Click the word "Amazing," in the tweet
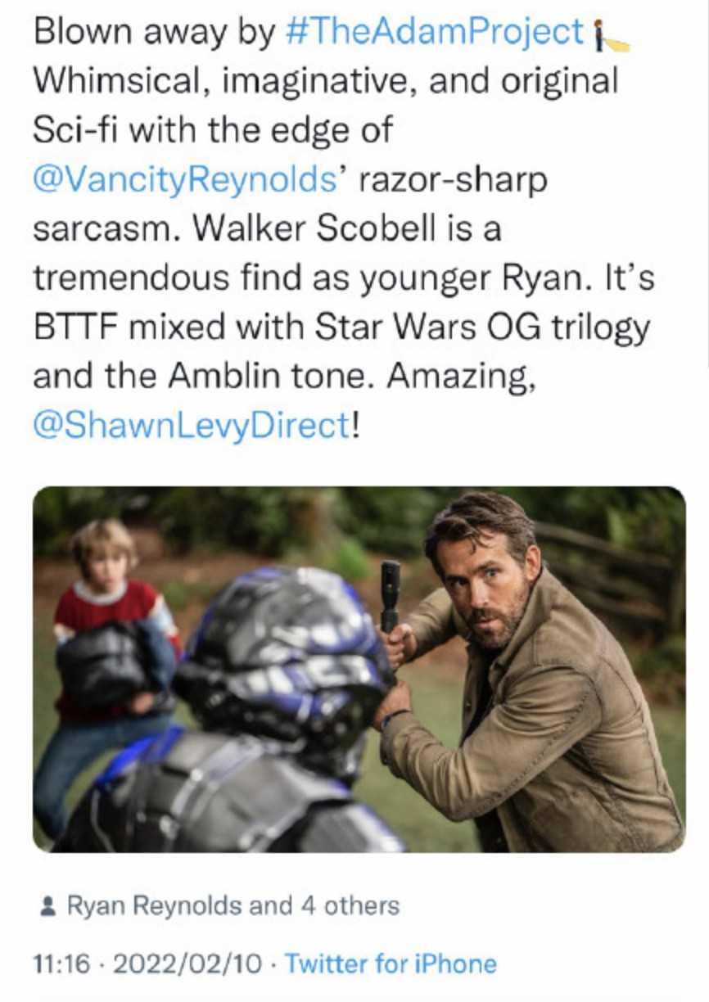The width and height of the screenshot is (709, 1002). (x=459, y=377)
